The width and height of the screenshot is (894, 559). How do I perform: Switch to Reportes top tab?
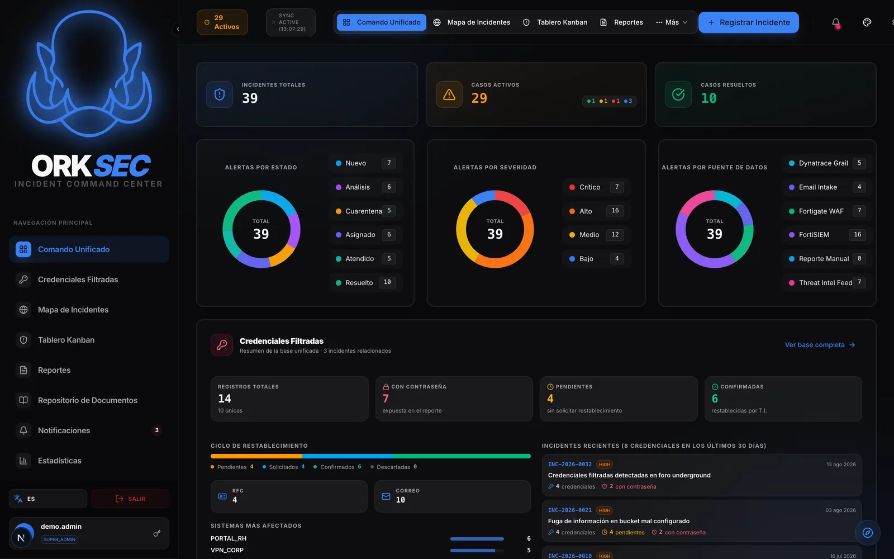(621, 22)
